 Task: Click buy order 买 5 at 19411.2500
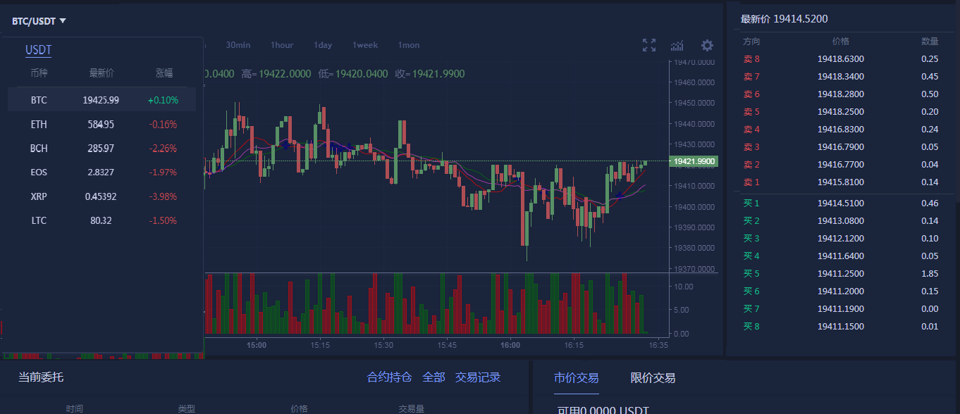(841, 274)
